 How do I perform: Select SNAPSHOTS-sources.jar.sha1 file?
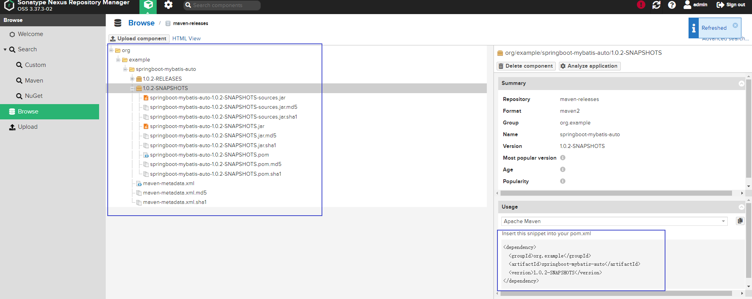(223, 117)
